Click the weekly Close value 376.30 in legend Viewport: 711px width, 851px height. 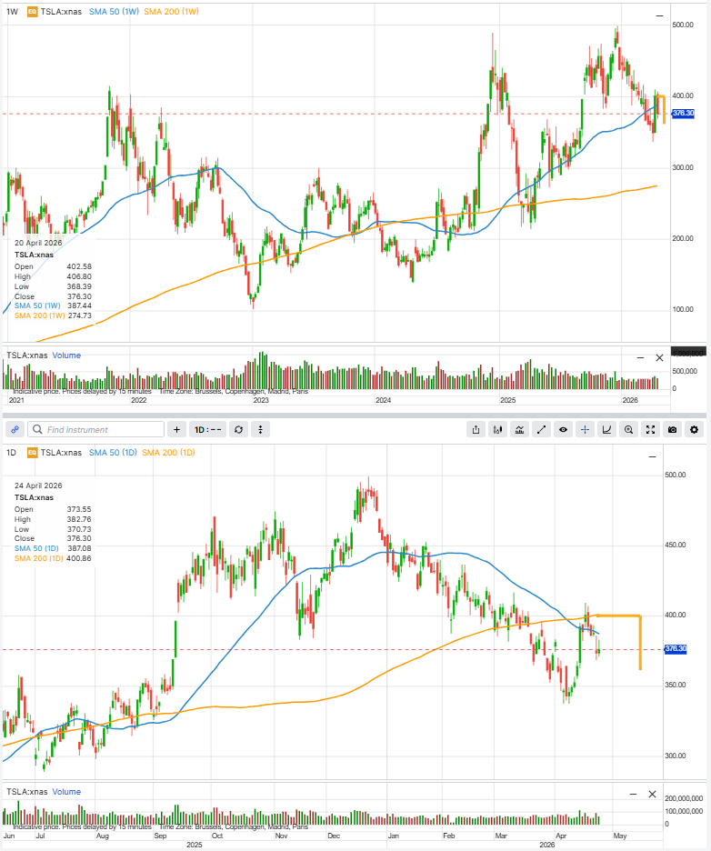(x=79, y=296)
